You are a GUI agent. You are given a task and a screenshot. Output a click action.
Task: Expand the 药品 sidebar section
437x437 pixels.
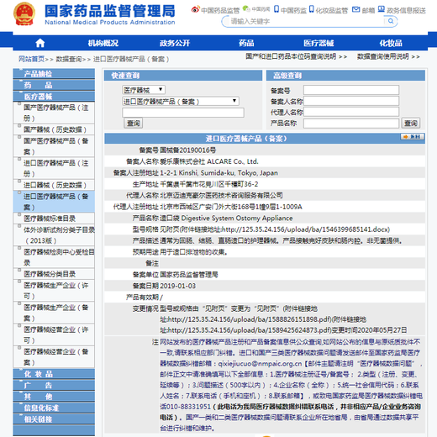54,85
